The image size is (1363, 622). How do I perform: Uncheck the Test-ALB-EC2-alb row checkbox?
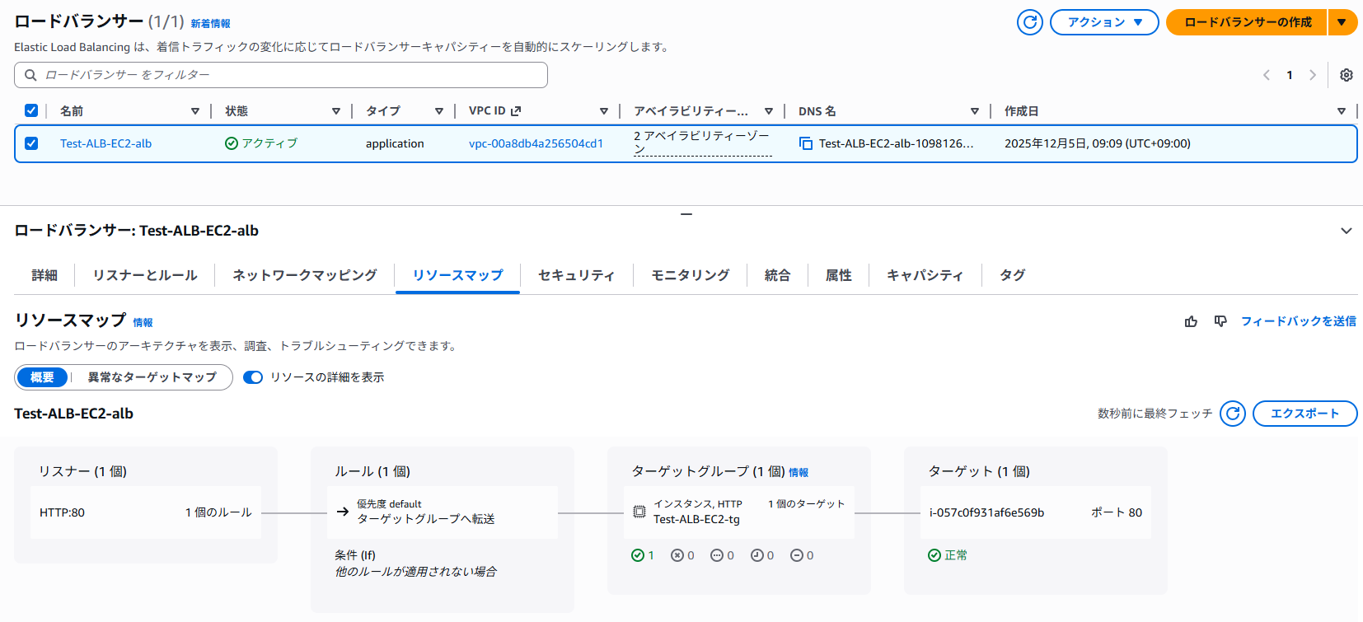(31, 143)
